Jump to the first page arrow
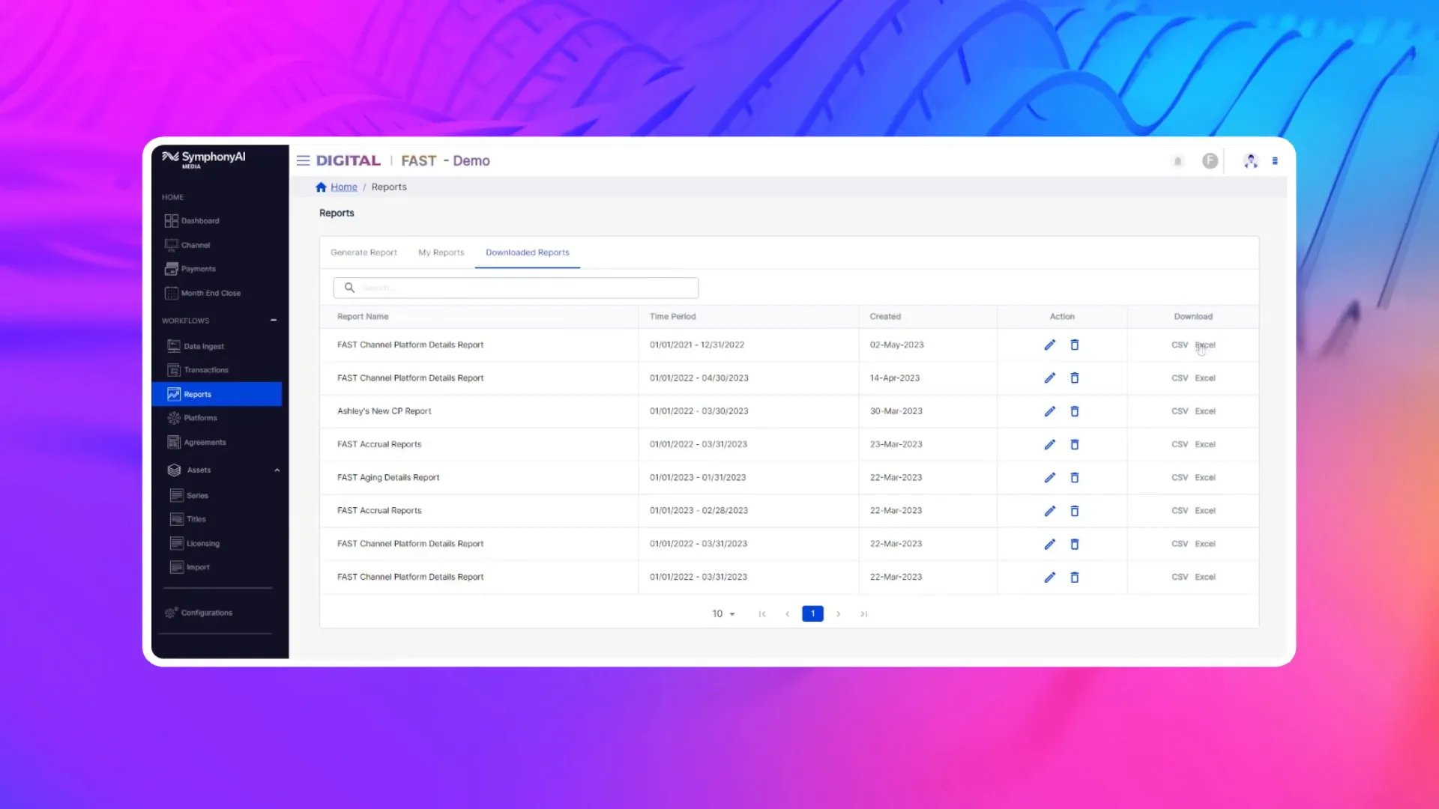Viewport: 1439px width, 809px height. pos(762,614)
